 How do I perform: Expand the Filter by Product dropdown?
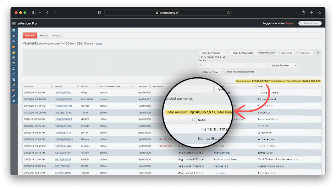(x=213, y=53)
